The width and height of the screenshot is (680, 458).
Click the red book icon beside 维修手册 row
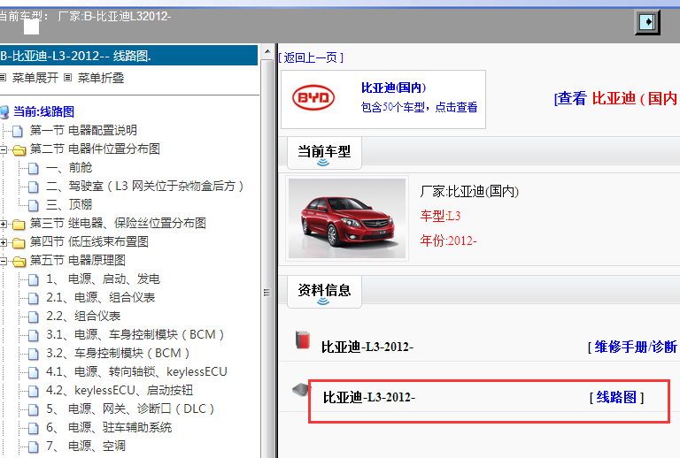click(x=303, y=340)
